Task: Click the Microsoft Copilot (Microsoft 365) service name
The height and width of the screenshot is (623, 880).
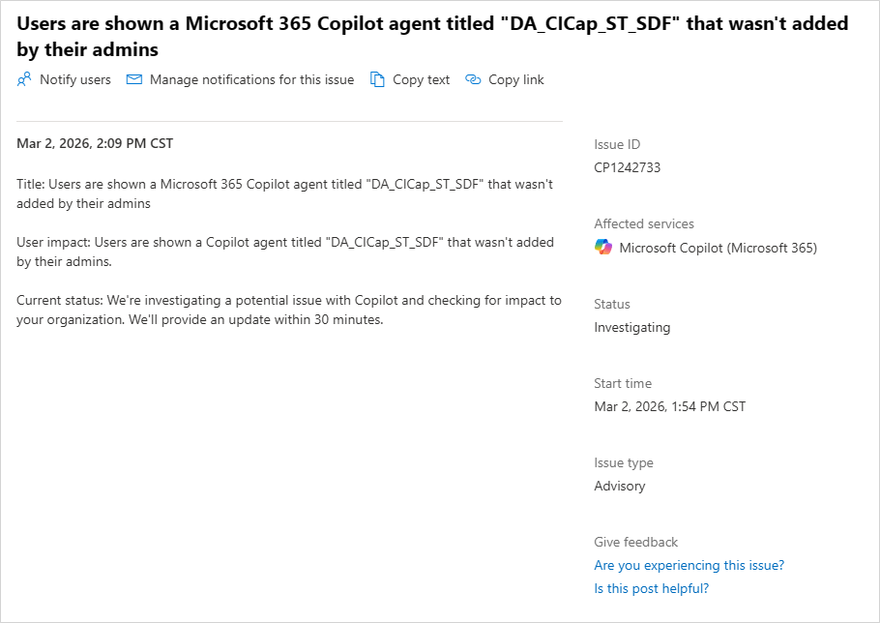Action: [x=718, y=248]
